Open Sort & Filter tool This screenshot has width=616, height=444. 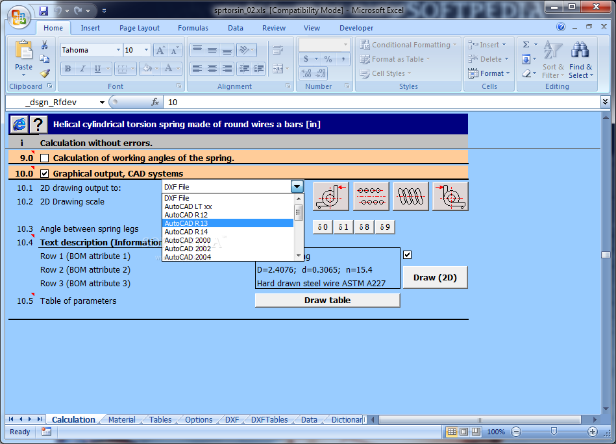553,59
